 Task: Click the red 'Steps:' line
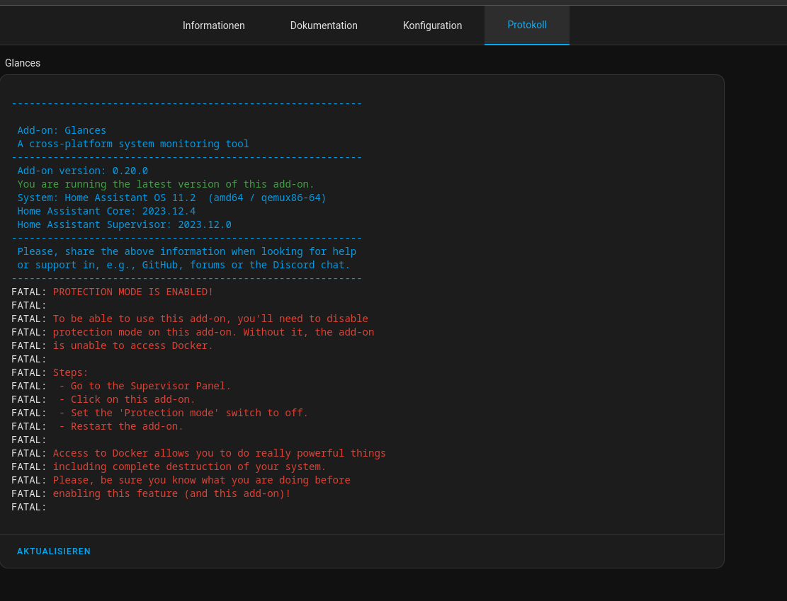[x=71, y=373]
